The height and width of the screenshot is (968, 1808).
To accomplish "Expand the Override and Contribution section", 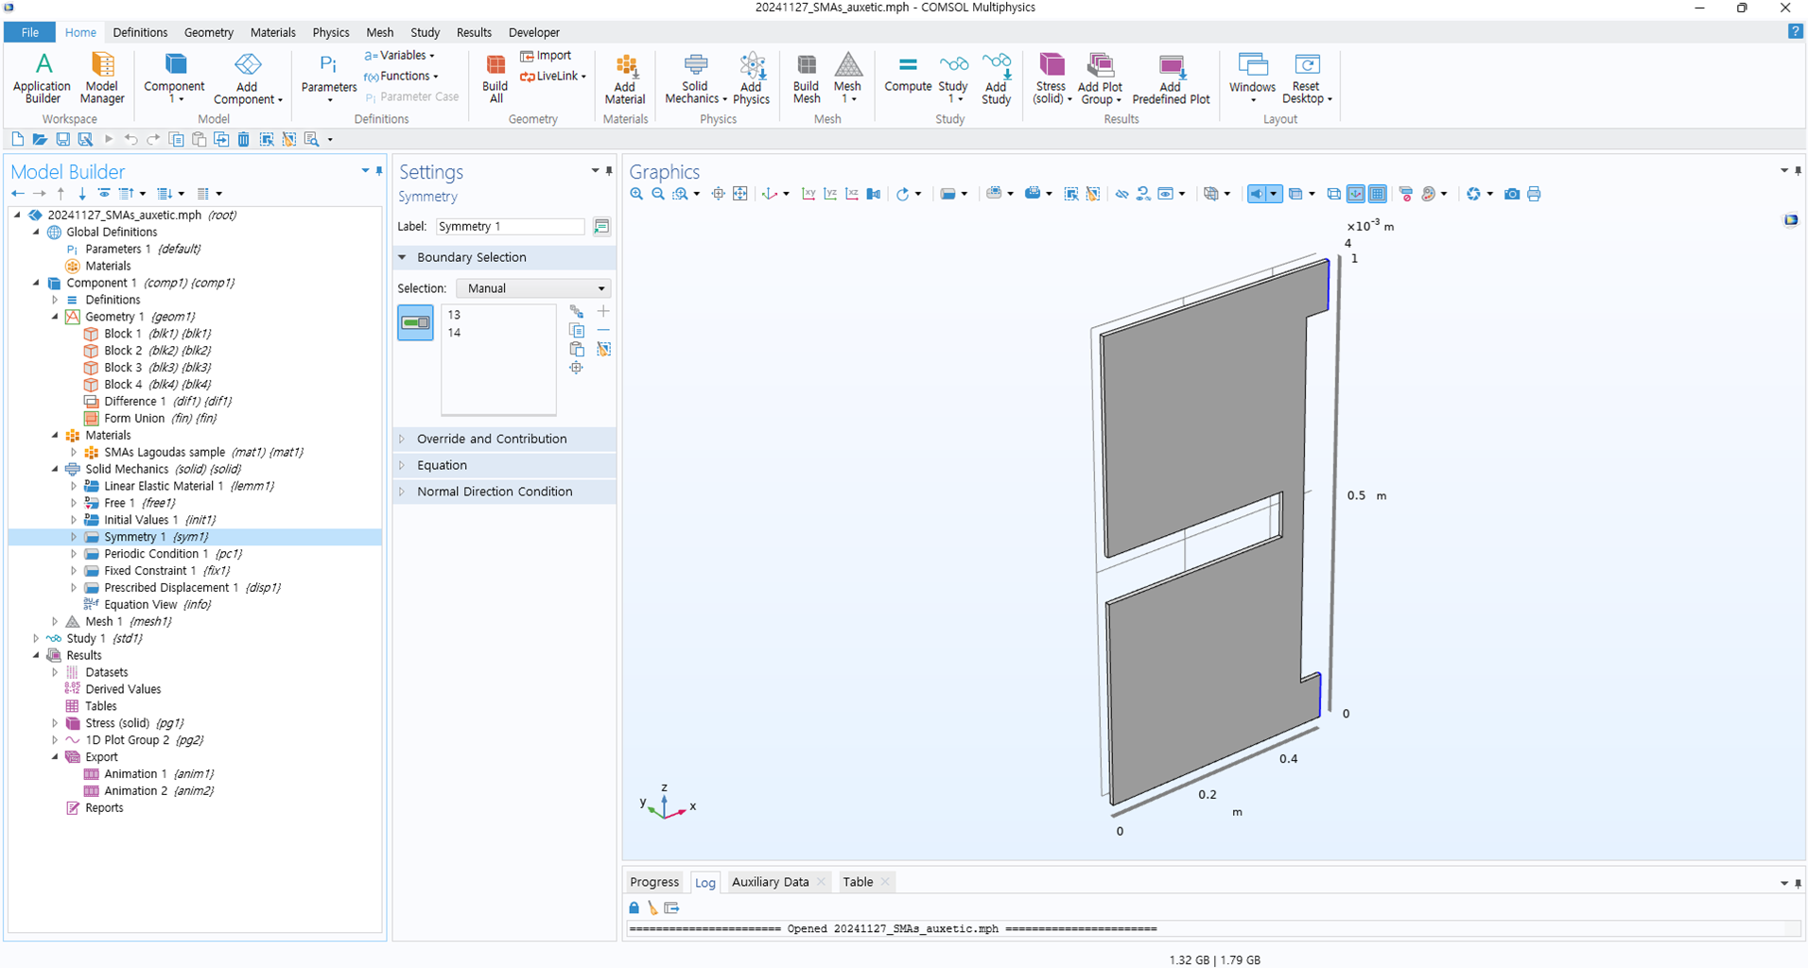I will click(x=492, y=439).
